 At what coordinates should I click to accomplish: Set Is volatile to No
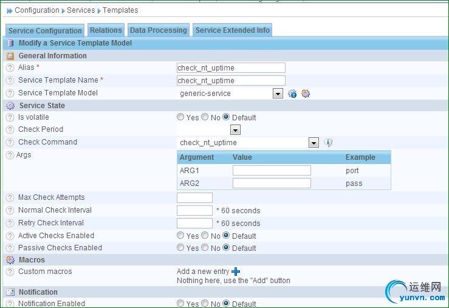[205, 117]
